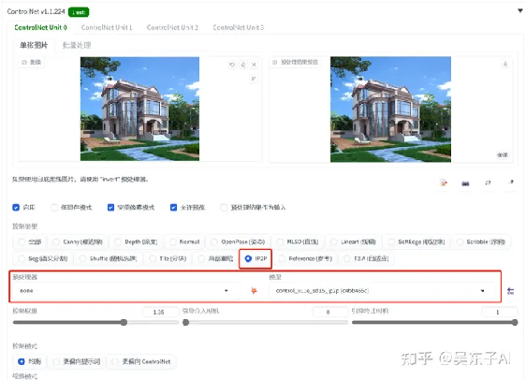
Task: Click the preview label icon on preprocessor panel
Action: click(x=275, y=62)
